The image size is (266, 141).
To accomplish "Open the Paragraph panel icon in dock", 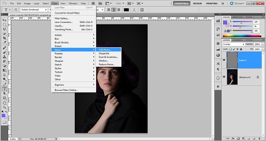I will pos(218,70).
